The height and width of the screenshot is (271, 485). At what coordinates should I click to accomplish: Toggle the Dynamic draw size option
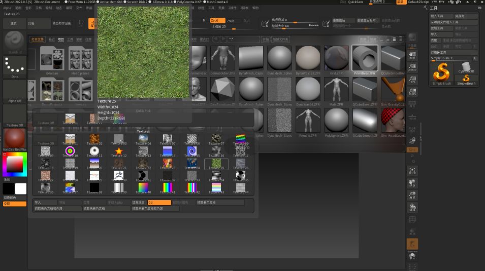(314, 25)
